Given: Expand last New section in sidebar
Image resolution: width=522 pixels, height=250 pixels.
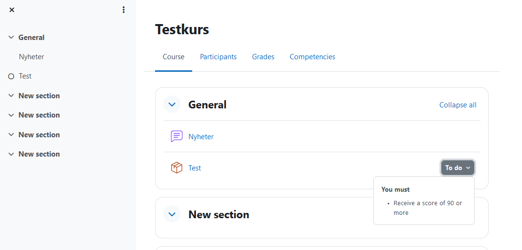Looking at the screenshot, I should click(x=11, y=154).
